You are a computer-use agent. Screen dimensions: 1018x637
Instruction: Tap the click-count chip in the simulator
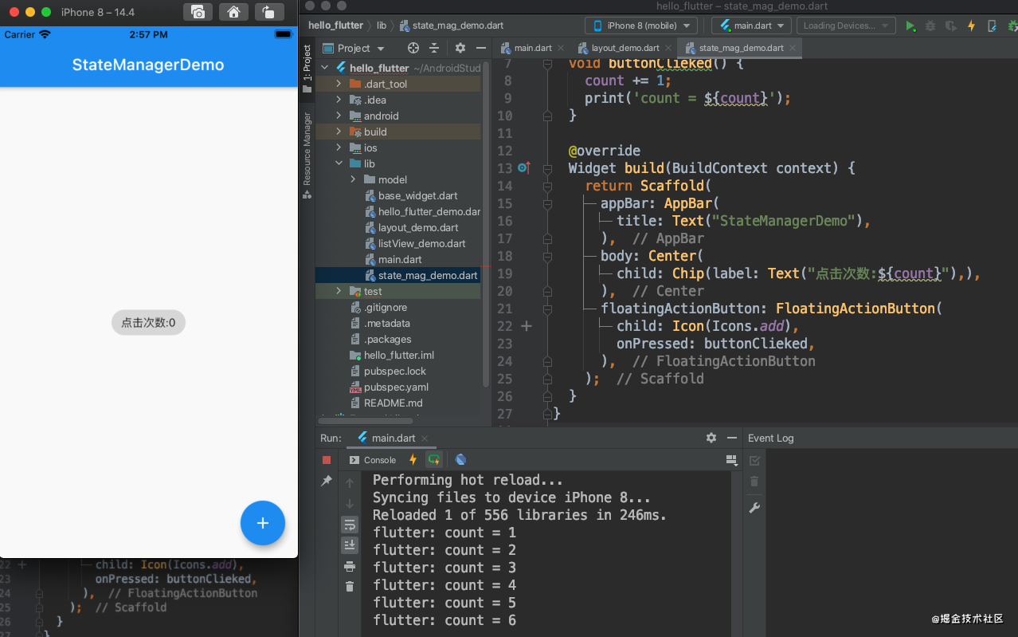[x=148, y=323]
